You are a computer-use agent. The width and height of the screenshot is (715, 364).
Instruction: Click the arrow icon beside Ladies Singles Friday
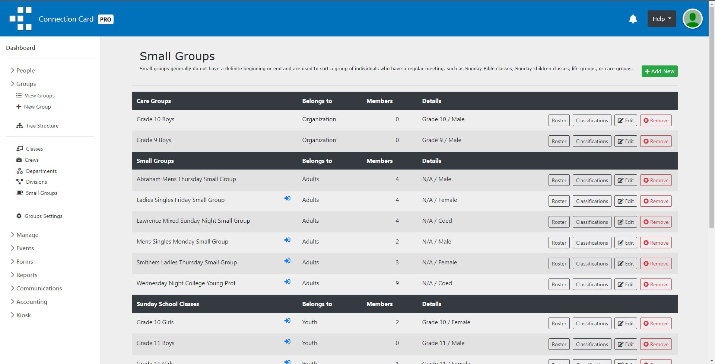pyautogui.click(x=287, y=199)
